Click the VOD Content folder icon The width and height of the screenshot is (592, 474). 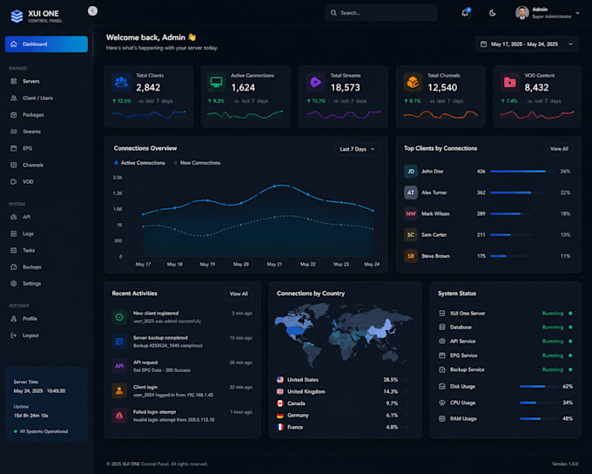[x=509, y=82]
